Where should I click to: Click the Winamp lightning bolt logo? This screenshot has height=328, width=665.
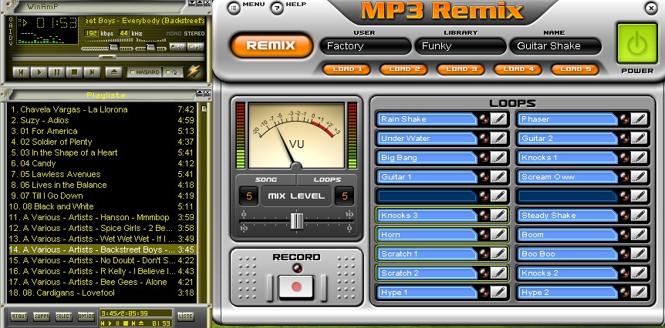[x=194, y=71]
